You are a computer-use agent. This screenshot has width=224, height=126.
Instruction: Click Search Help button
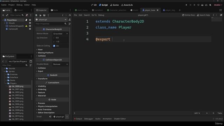click(203, 15)
